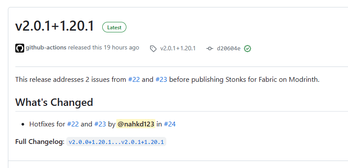Open the v2.0.1+1.20.1 tag link
348x168 pixels.
click(x=178, y=49)
